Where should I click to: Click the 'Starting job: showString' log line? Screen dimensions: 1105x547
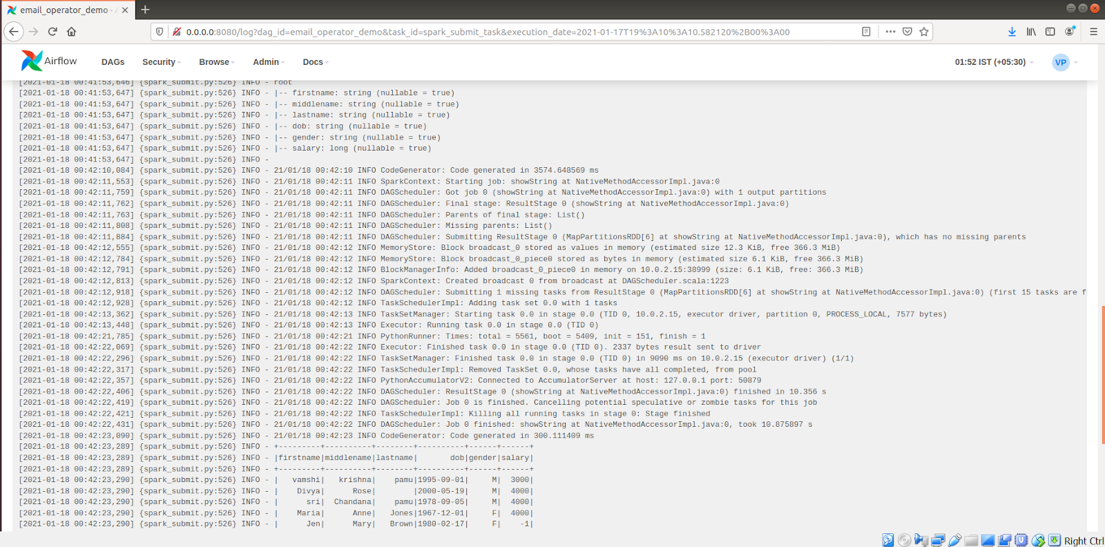369,182
